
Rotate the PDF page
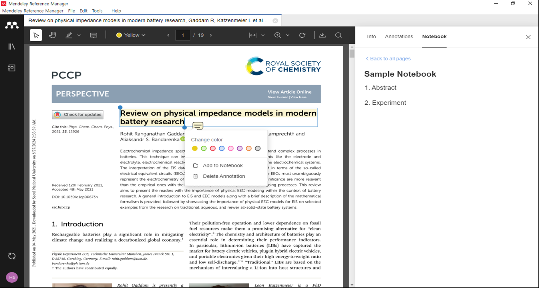(x=302, y=35)
